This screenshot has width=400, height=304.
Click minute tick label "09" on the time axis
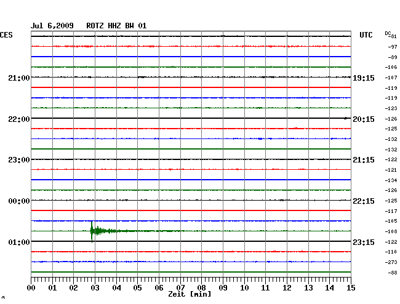(x=223, y=288)
